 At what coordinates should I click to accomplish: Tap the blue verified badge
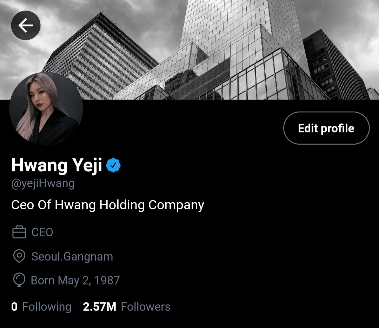[x=113, y=165]
